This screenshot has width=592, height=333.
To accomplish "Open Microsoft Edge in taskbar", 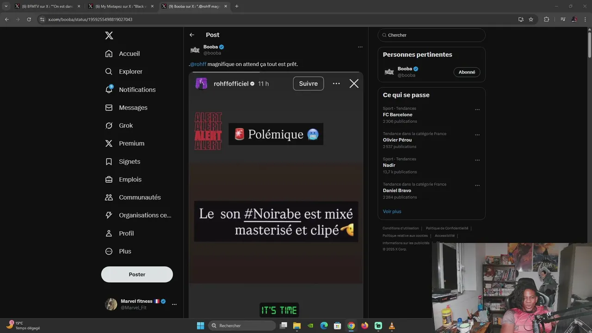I will tap(324, 326).
